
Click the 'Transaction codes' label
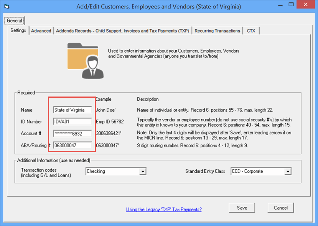coord(46,172)
